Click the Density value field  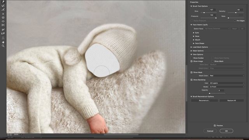click(240, 10)
